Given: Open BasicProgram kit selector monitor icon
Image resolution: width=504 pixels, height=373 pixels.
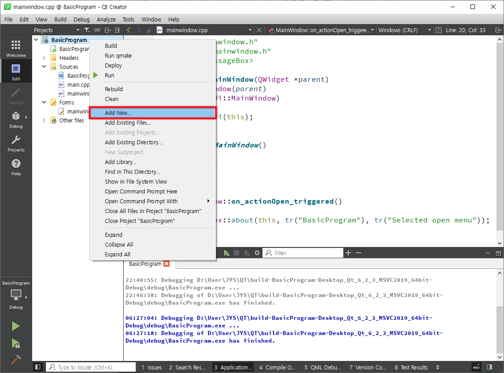Looking at the screenshot, I should coord(16,295).
